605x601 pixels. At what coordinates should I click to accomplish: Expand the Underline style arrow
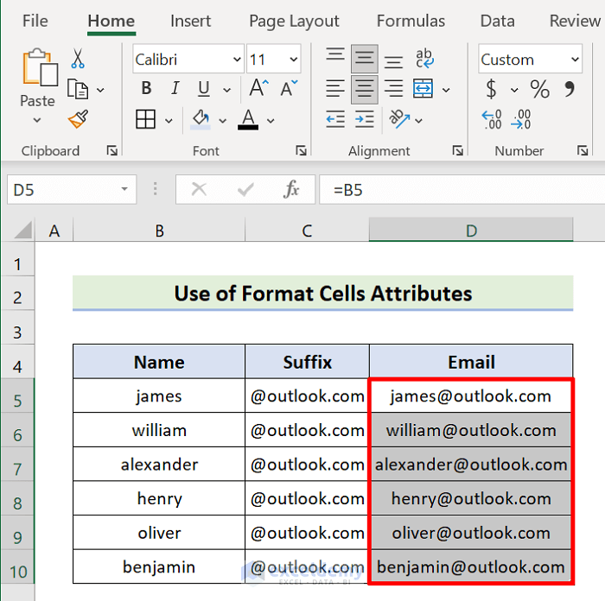(226, 90)
